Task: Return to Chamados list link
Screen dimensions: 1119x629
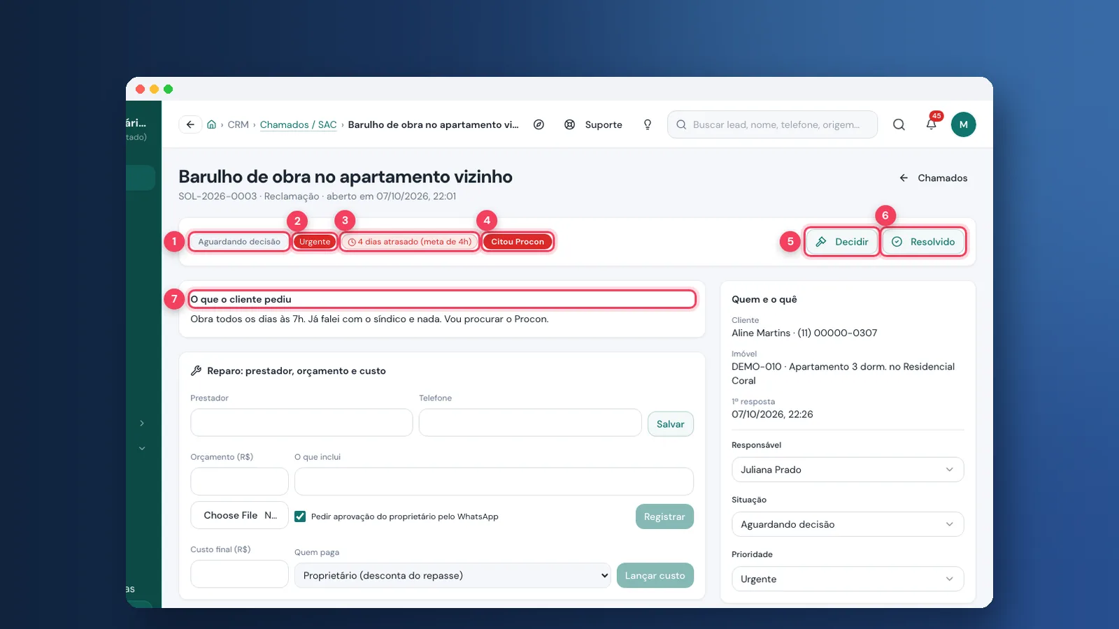Action: click(934, 178)
